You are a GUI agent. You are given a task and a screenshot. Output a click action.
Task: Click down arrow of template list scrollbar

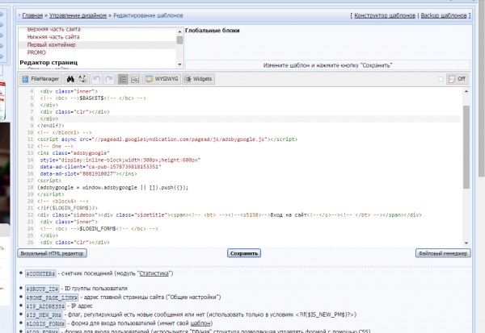[x=179, y=65]
